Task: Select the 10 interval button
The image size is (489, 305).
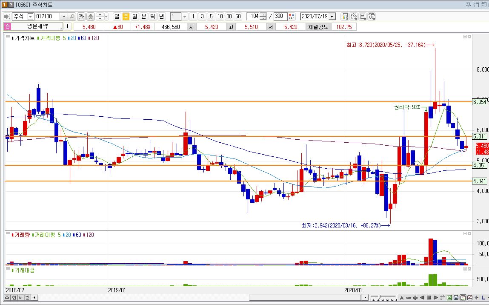Action: point(220,17)
